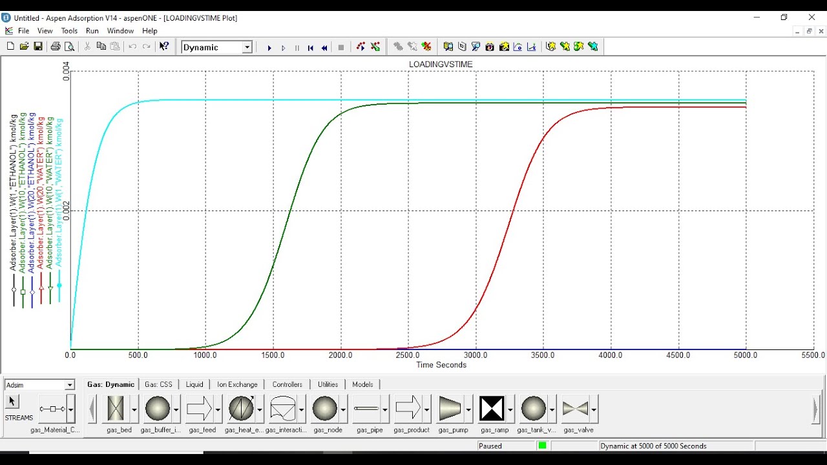Expand the gas_node variants dropdown arrow

click(x=343, y=409)
